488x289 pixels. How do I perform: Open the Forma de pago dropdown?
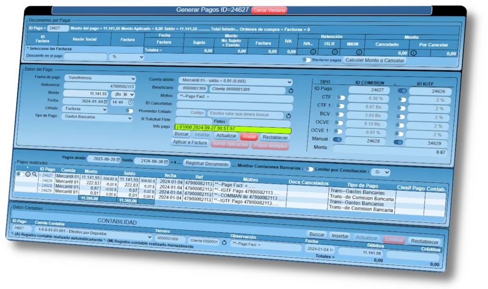click(99, 78)
